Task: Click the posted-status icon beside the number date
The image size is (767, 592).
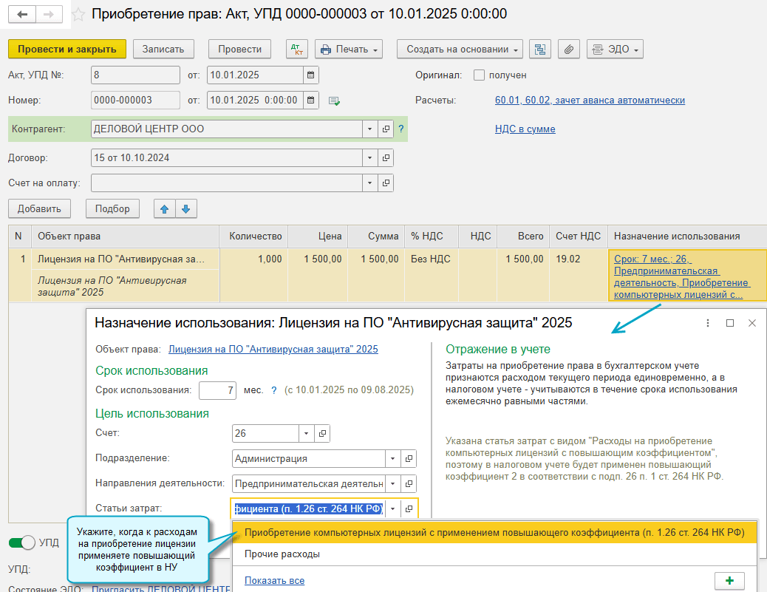Action: (x=335, y=101)
